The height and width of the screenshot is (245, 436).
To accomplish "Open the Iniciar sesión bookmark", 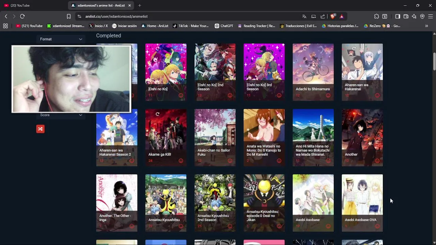I will pyautogui.click(x=124, y=26).
